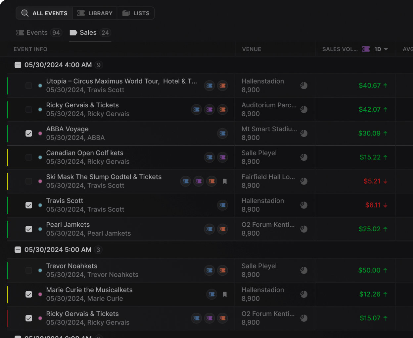Uncheck the Travis Scott event checkbox

coord(29,205)
